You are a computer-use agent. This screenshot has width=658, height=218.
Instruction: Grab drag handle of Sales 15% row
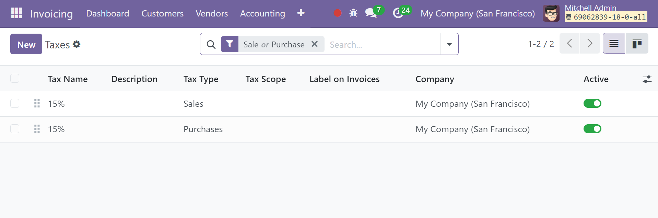pyautogui.click(x=37, y=103)
